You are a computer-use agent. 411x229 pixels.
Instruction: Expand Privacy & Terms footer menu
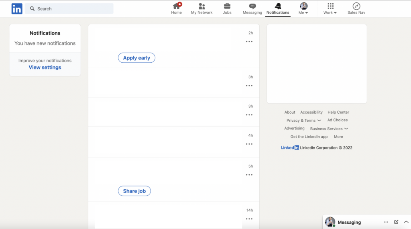click(304, 121)
